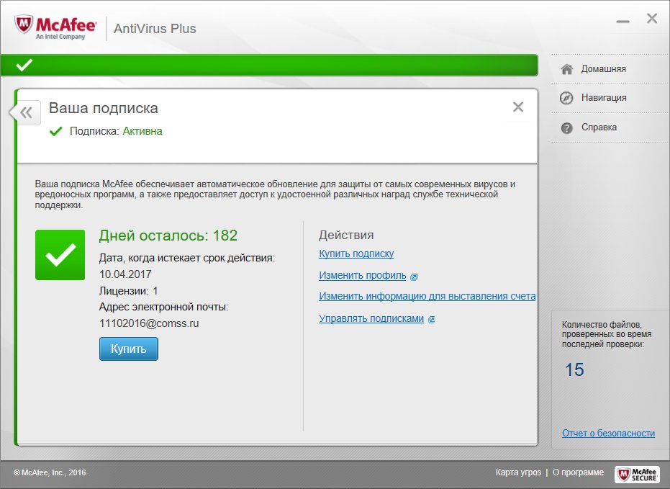Open Изменить информацию для выставления счета link
670x489 pixels.
click(427, 296)
